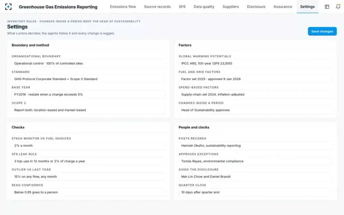
Task: Edit the Fuel and grid factors field
Action: [255, 79]
